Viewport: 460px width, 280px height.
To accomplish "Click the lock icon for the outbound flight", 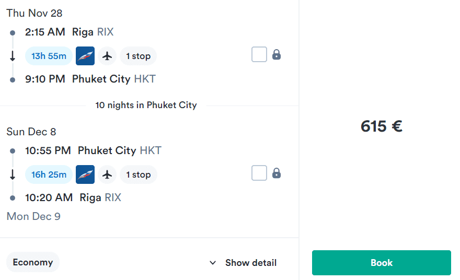I will [277, 54].
